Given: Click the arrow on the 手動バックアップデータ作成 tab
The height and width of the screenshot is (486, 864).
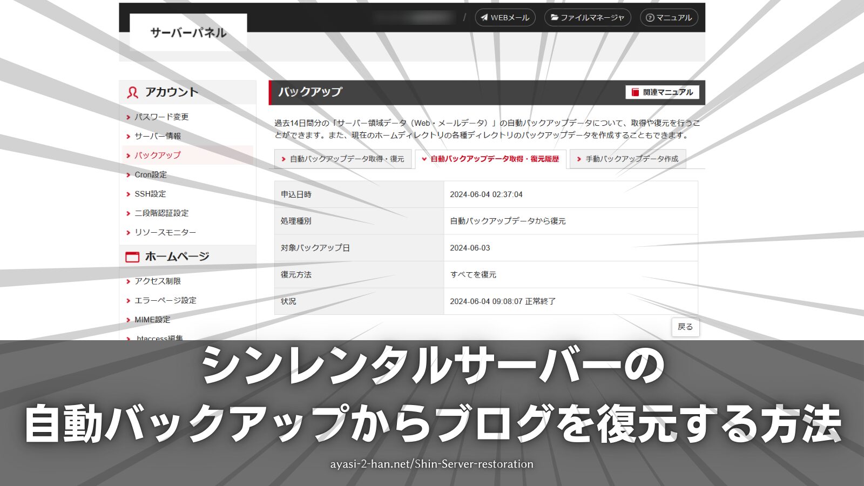Looking at the screenshot, I should [x=579, y=159].
